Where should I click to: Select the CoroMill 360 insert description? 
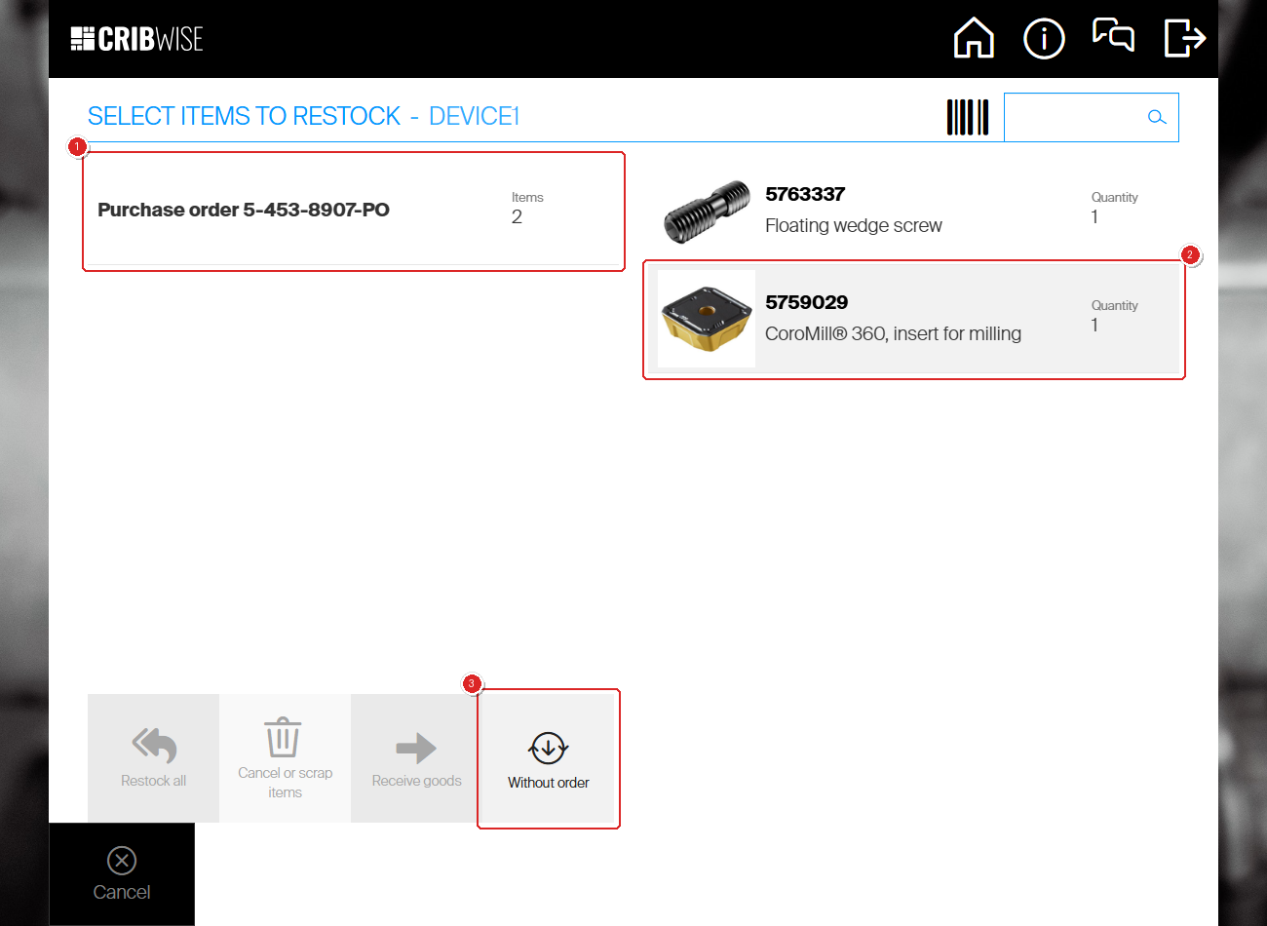tap(893, 334)
